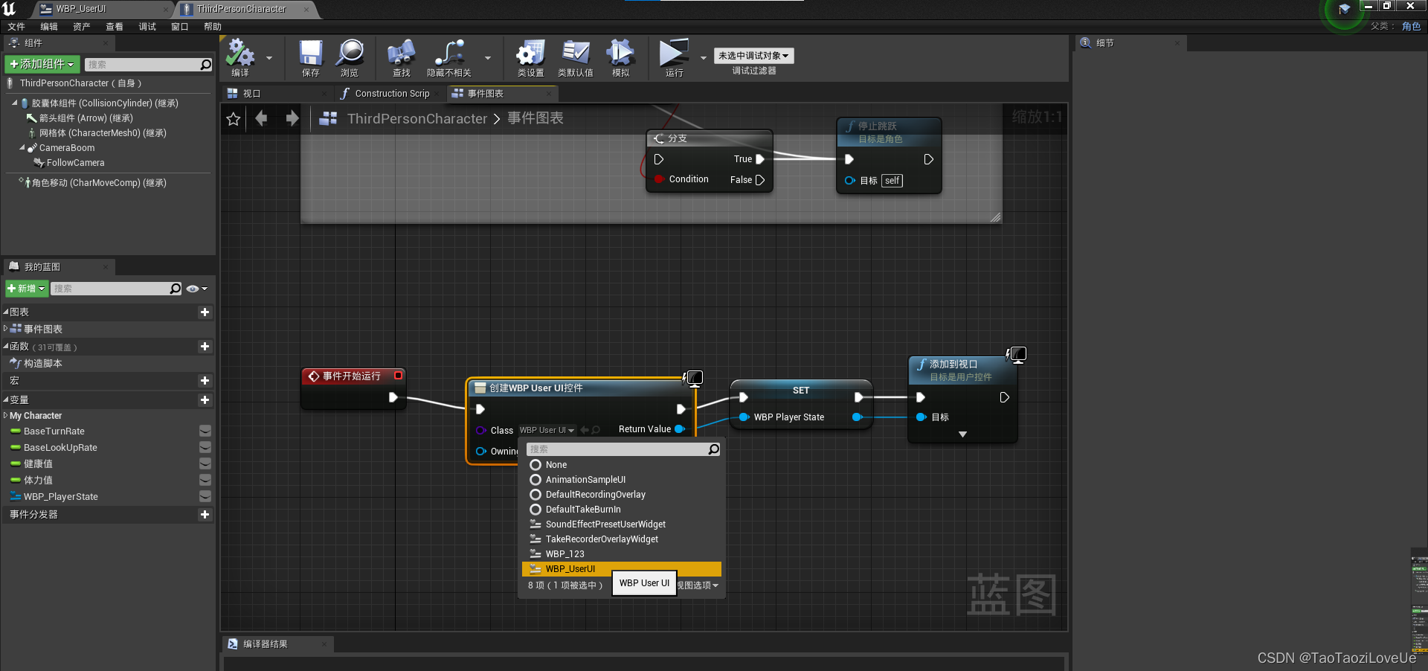Image resolution: width=1428 pixels, height=671 pixels.
Task: Toggle instance editable for BaseTurnRate variable
Action: (x=205, y=431)
